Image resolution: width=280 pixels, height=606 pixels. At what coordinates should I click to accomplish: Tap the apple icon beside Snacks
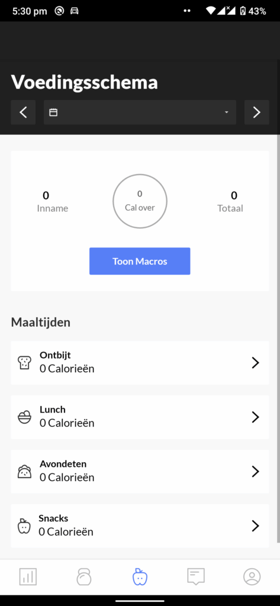[24, 526]
